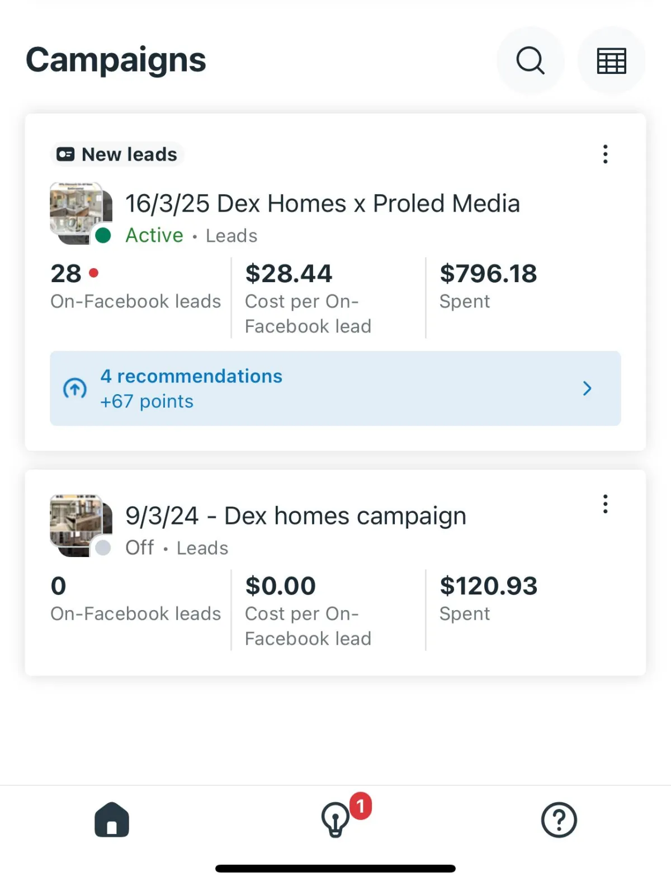This screenshot has width=671, height=885.
Task: Open options menu for Dex Homes x Proled Media
Action: [605, 154]
